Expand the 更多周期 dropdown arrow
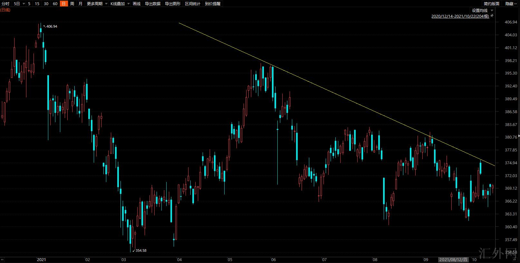The height and width of the screenshot is (263, 520). click(x=106, y=4)
